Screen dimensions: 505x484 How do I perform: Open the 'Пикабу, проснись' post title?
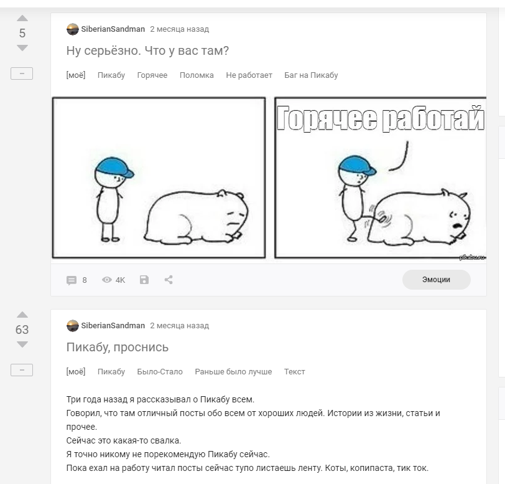pyautogui.click(x=117, y=347)
